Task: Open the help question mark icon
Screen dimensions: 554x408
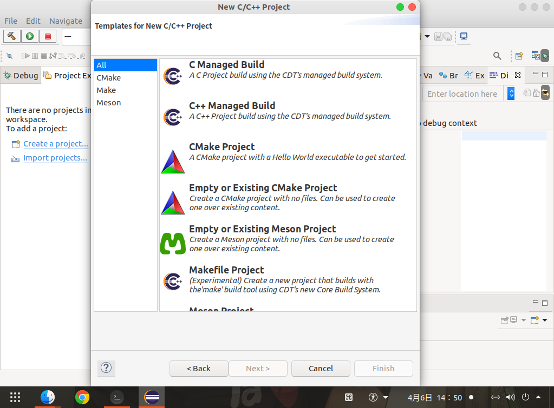Action: pyautogui.click(x=106, y=368)
